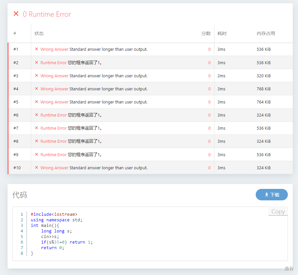
Task: Click the red X icon in test case #6
Action: (x=36, y=115)
